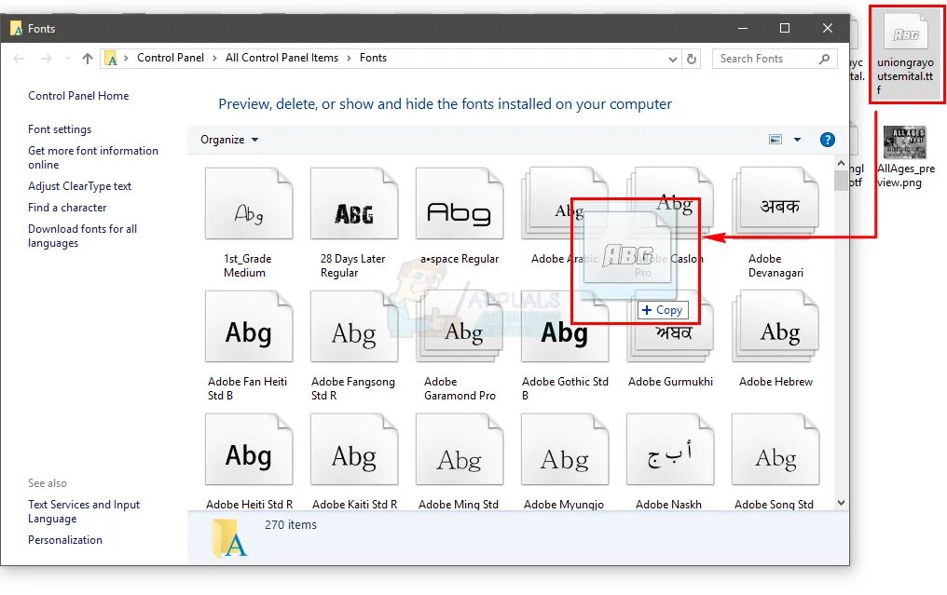The height and width of the screenshot is (595, 947).
Task: Select the Adobe Fangsong Std R font
Action: tap(354, 327)
